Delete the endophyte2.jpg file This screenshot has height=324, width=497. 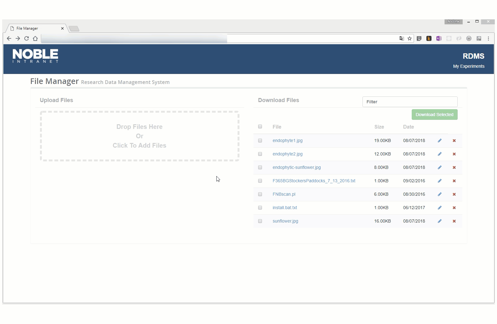pos(454,154)
